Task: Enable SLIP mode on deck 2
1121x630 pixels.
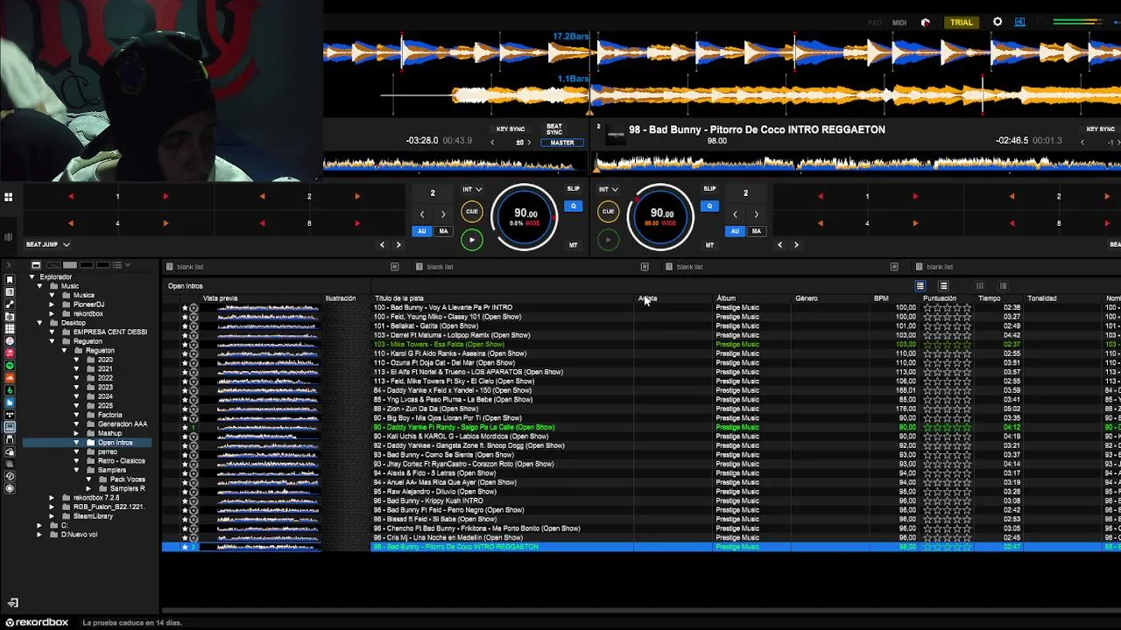Action: tap(709, 189)
